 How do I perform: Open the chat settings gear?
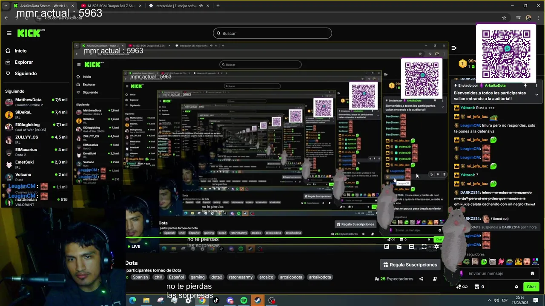[x=516, y=287]
